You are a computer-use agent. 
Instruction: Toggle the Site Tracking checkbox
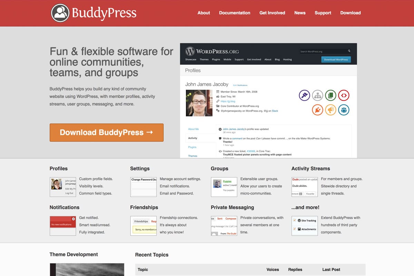coord(294,220)
